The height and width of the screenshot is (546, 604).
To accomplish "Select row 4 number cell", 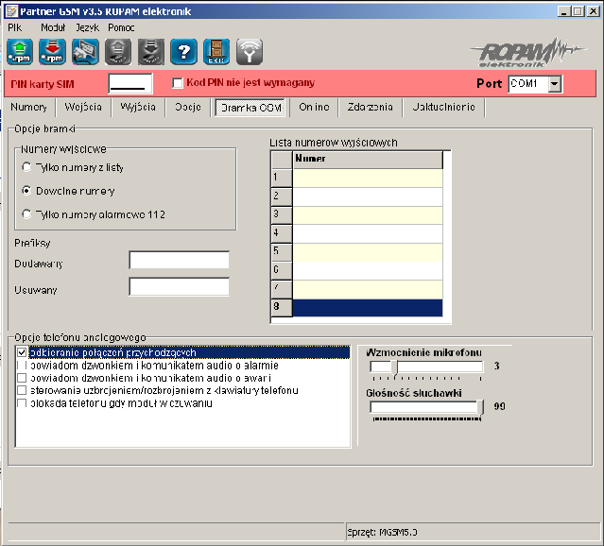I will pos(368,233).
